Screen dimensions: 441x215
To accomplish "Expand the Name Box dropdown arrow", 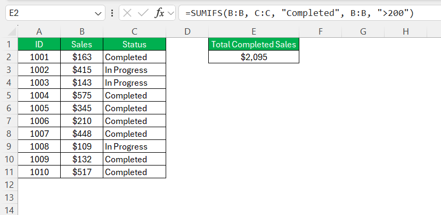I will point(98,13).
